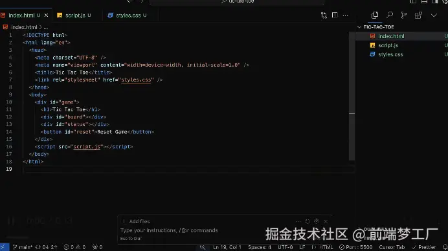Image resolution: width=448 pixels, height=251 pixels.
Task: Show more sidebar views via chevron
Action: (x=434, y=15)
